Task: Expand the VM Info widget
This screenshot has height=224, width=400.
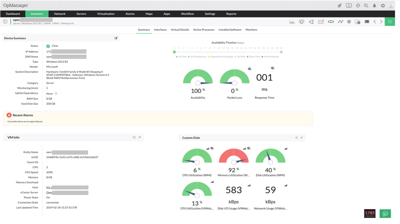Action: coord(140,137)
